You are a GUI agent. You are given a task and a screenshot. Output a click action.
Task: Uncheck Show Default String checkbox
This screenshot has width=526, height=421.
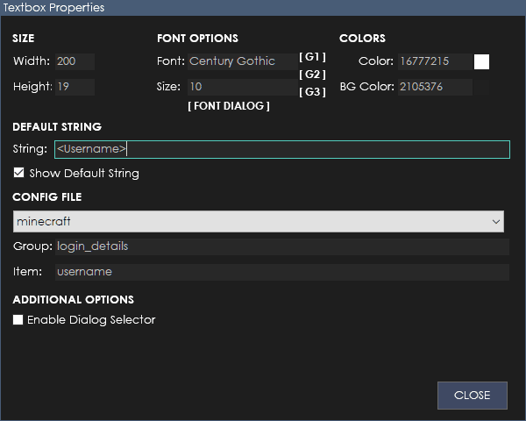(x=18, y=173)
